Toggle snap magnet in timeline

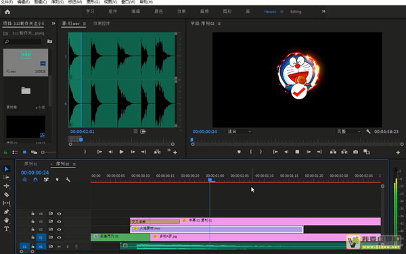tap(35, 180)
